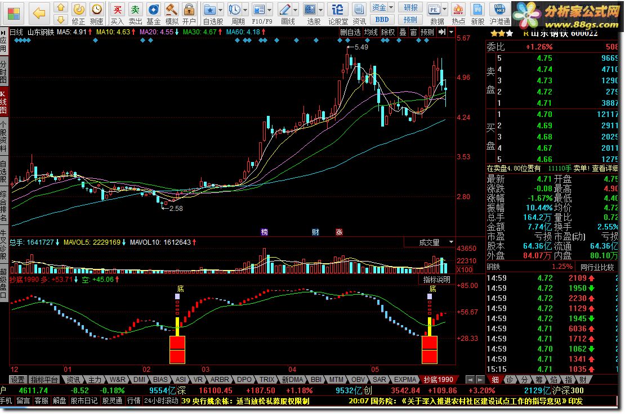The image size is (625, 414).
Task: Open the chart header options dropdown arrow
Action: click(451, 32)
